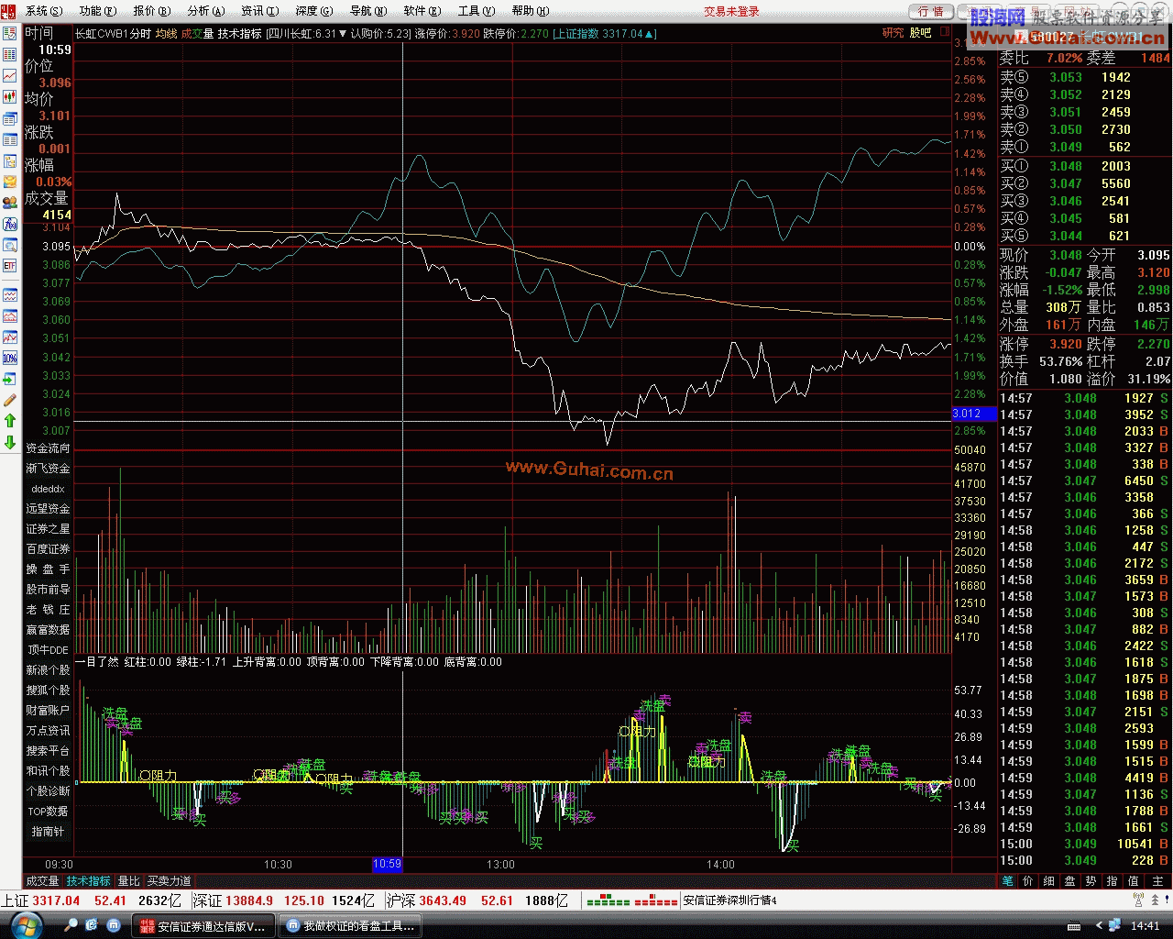Expand the 四川长虹:6.31 dropdown arrow
The height and width of the screenshot is (939, 1173).
(343, 34)
